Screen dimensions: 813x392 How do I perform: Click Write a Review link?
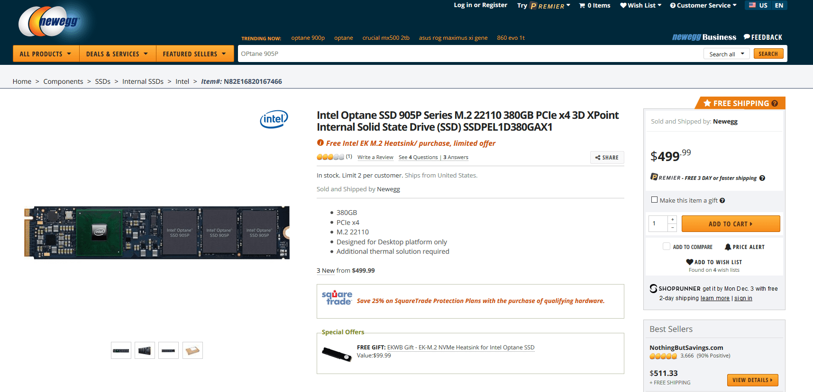click(x=375, y=157)
